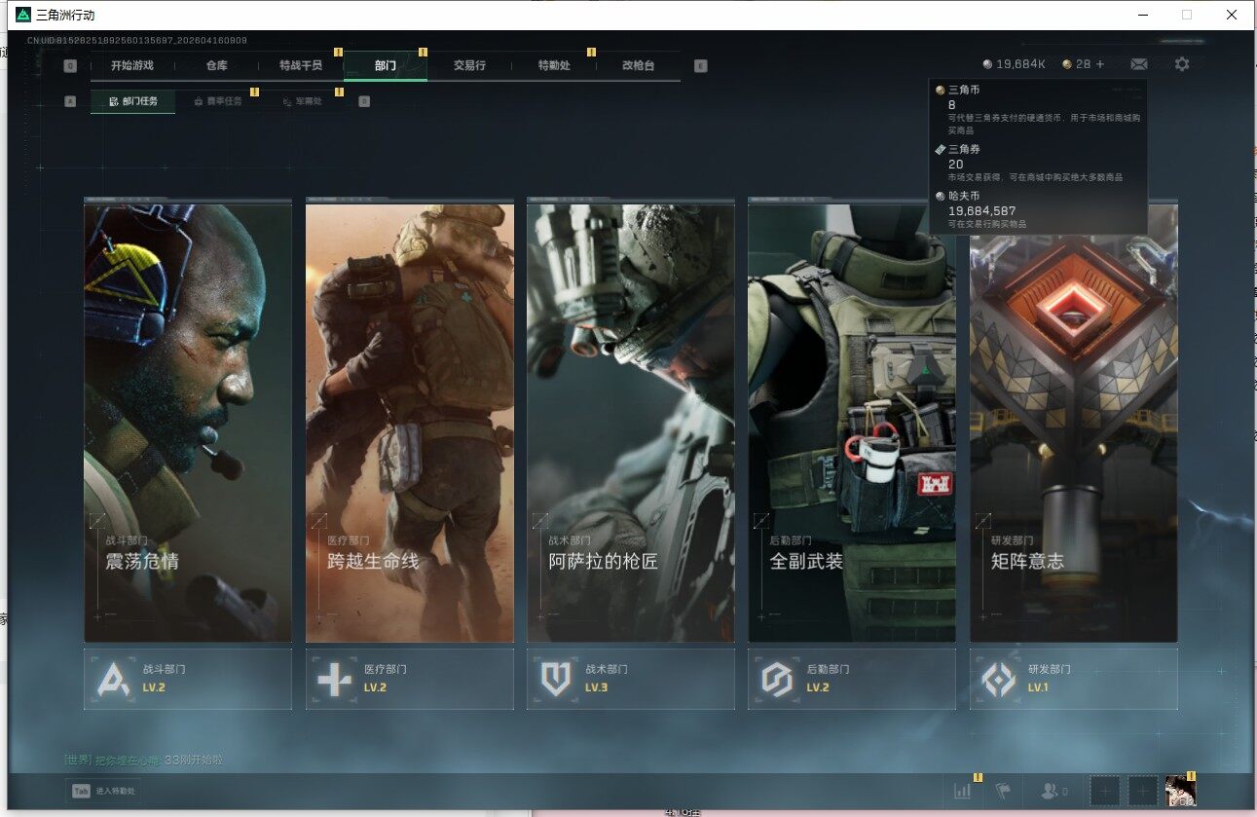The height and width of the screenshot is (817, 1257).
Task: Click the 战斗部门 emblem icon
Action: [x=114, y=679]
